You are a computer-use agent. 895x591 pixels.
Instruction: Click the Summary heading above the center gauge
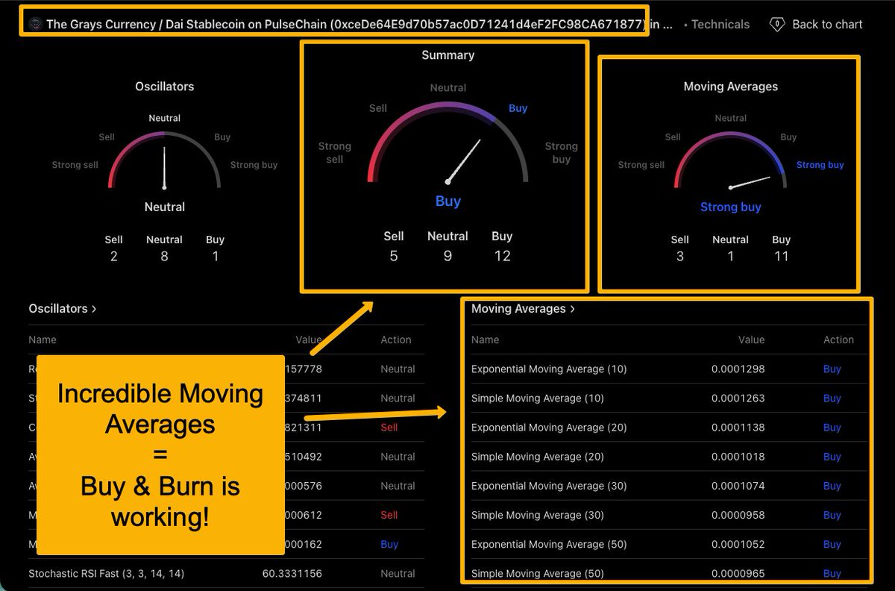(447, 54)
